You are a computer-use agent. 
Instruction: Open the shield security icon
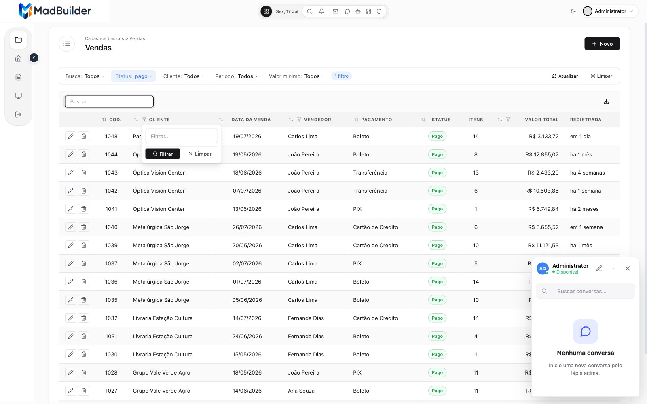379,11
